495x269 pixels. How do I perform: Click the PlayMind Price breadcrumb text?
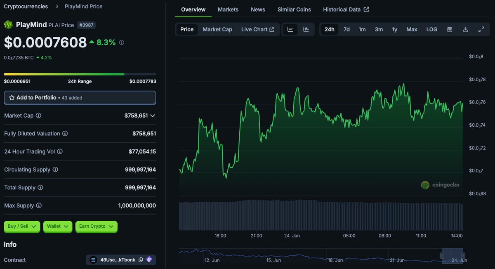pyautogui.click(x=84, y=6)
